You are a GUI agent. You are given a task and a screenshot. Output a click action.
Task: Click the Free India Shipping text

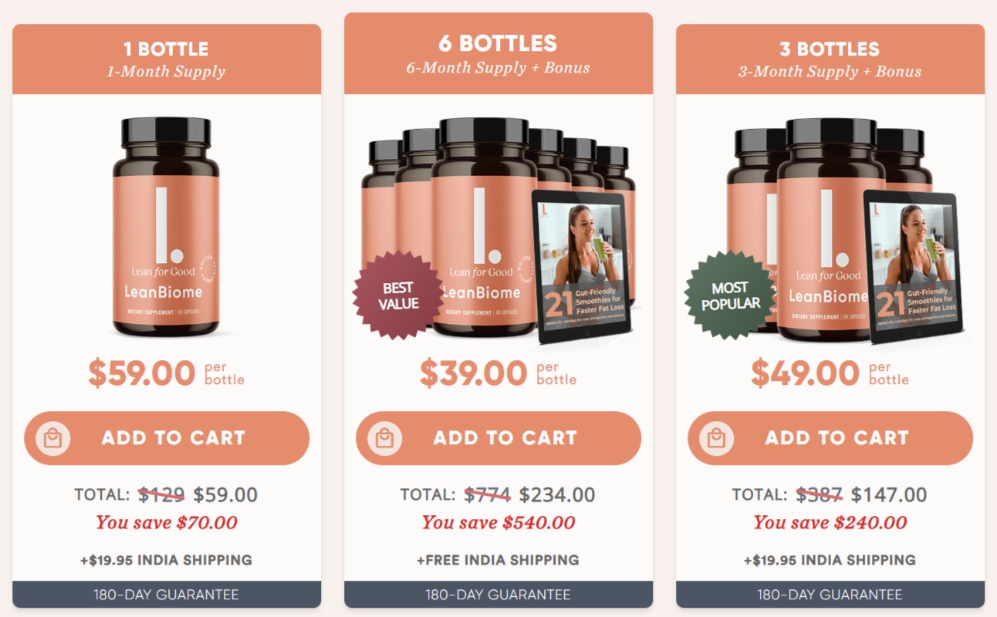(498, 560)
